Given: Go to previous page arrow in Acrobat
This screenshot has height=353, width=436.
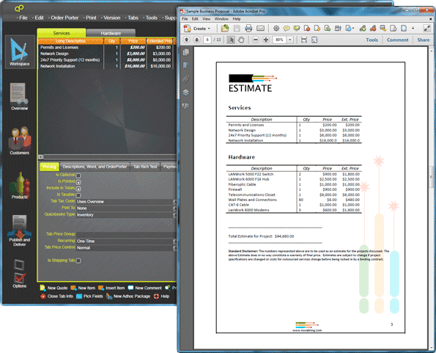Looking at the screenshot, I should (x=187, y=40).
